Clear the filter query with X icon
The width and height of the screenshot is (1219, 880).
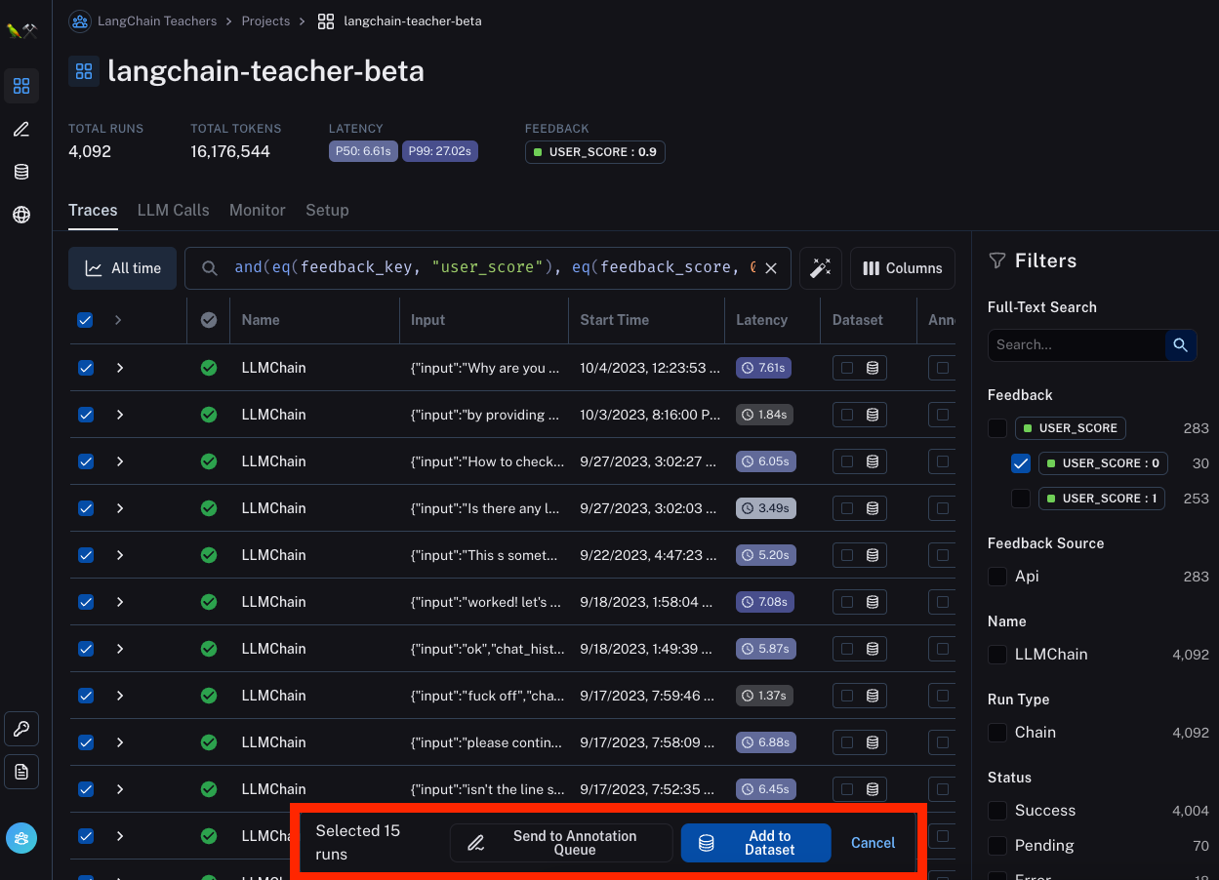[771, 268]
